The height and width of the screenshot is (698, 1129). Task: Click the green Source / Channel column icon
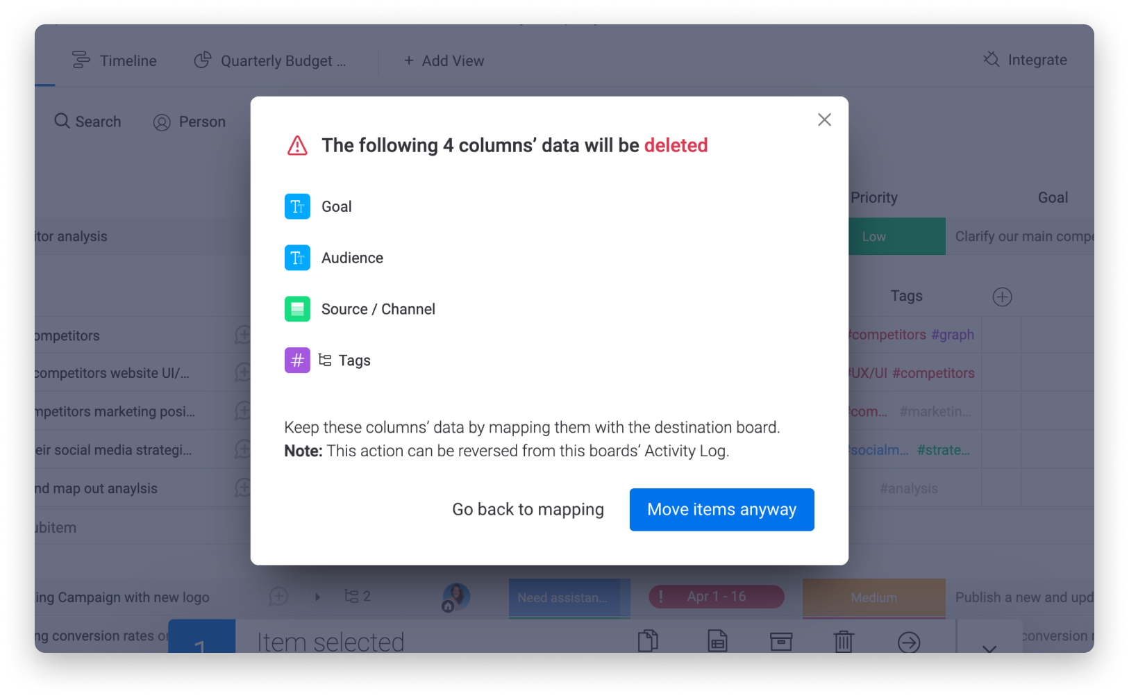pyautogui.click(x=297, y=309)
